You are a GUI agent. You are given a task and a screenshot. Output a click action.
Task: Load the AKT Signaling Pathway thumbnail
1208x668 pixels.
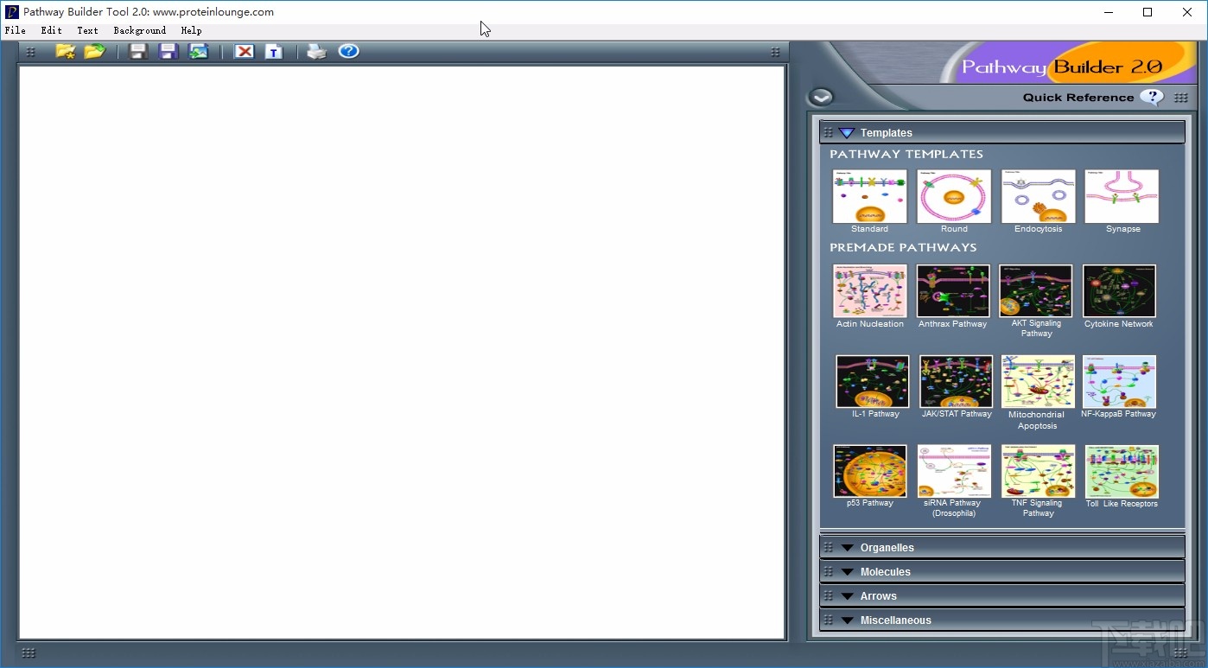(1035, 291)
